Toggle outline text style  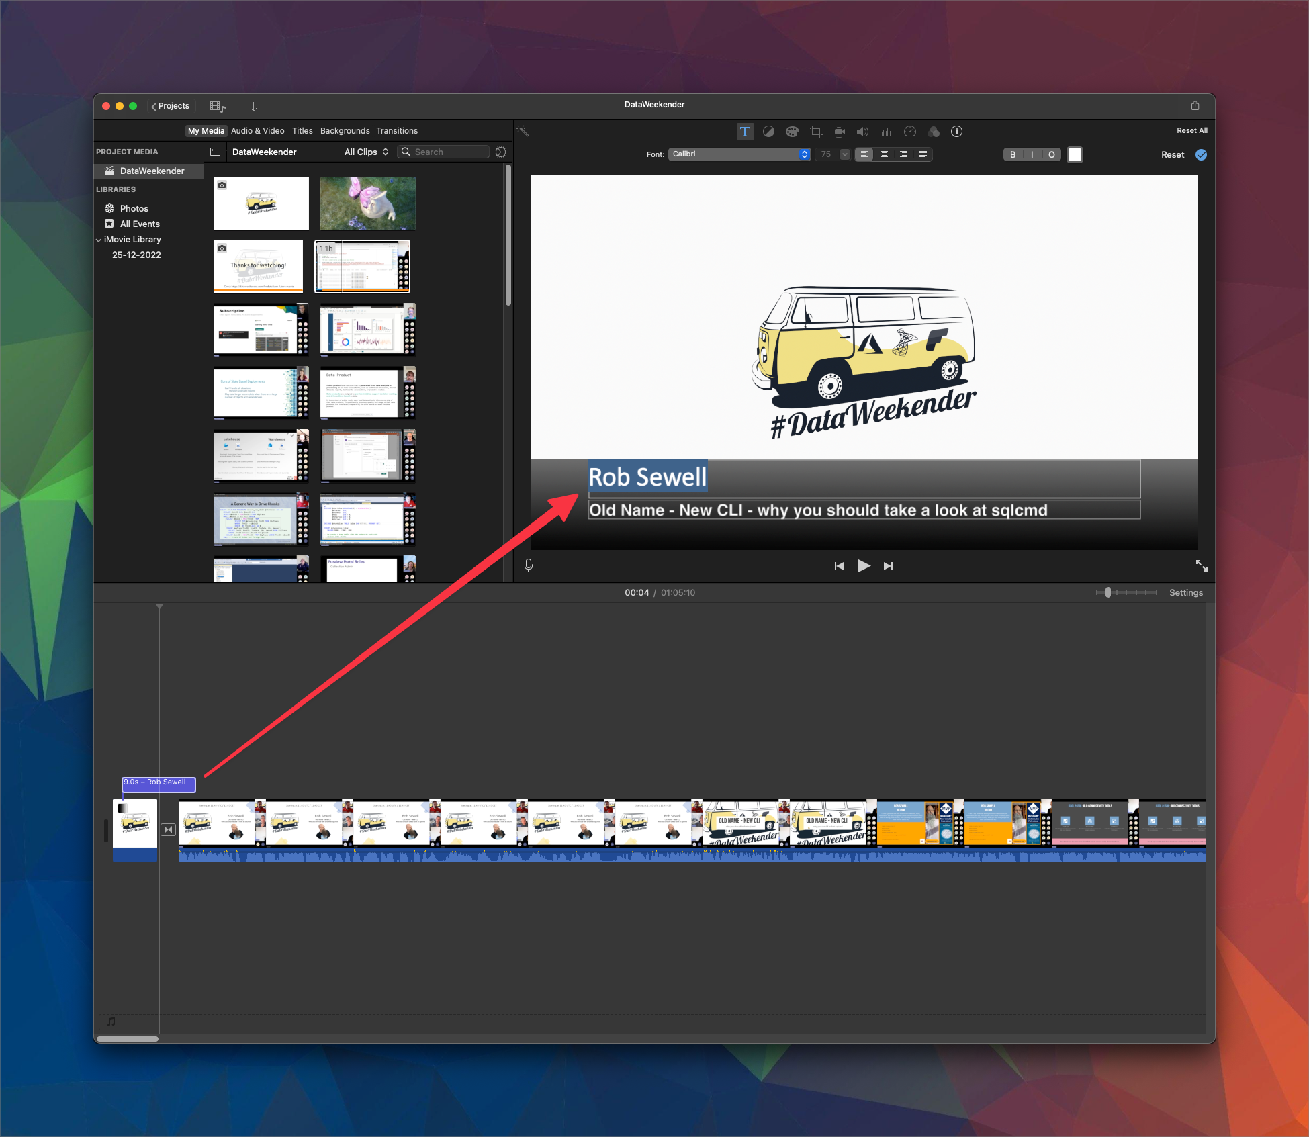[1051, 154]
